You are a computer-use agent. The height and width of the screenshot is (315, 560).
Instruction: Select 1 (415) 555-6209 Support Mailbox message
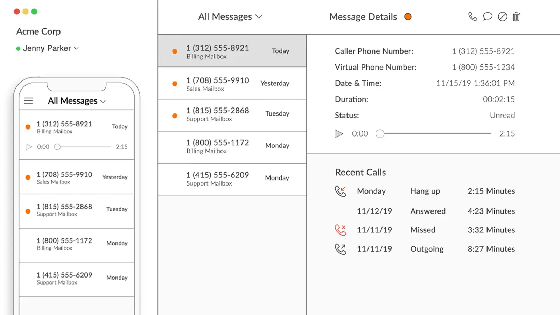[232, 180]
